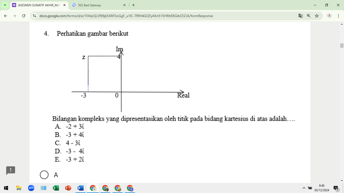Screen dimensions: 344x193
Task: Click answer text "-3 + 2i"
Action: [x=75, y=159]
